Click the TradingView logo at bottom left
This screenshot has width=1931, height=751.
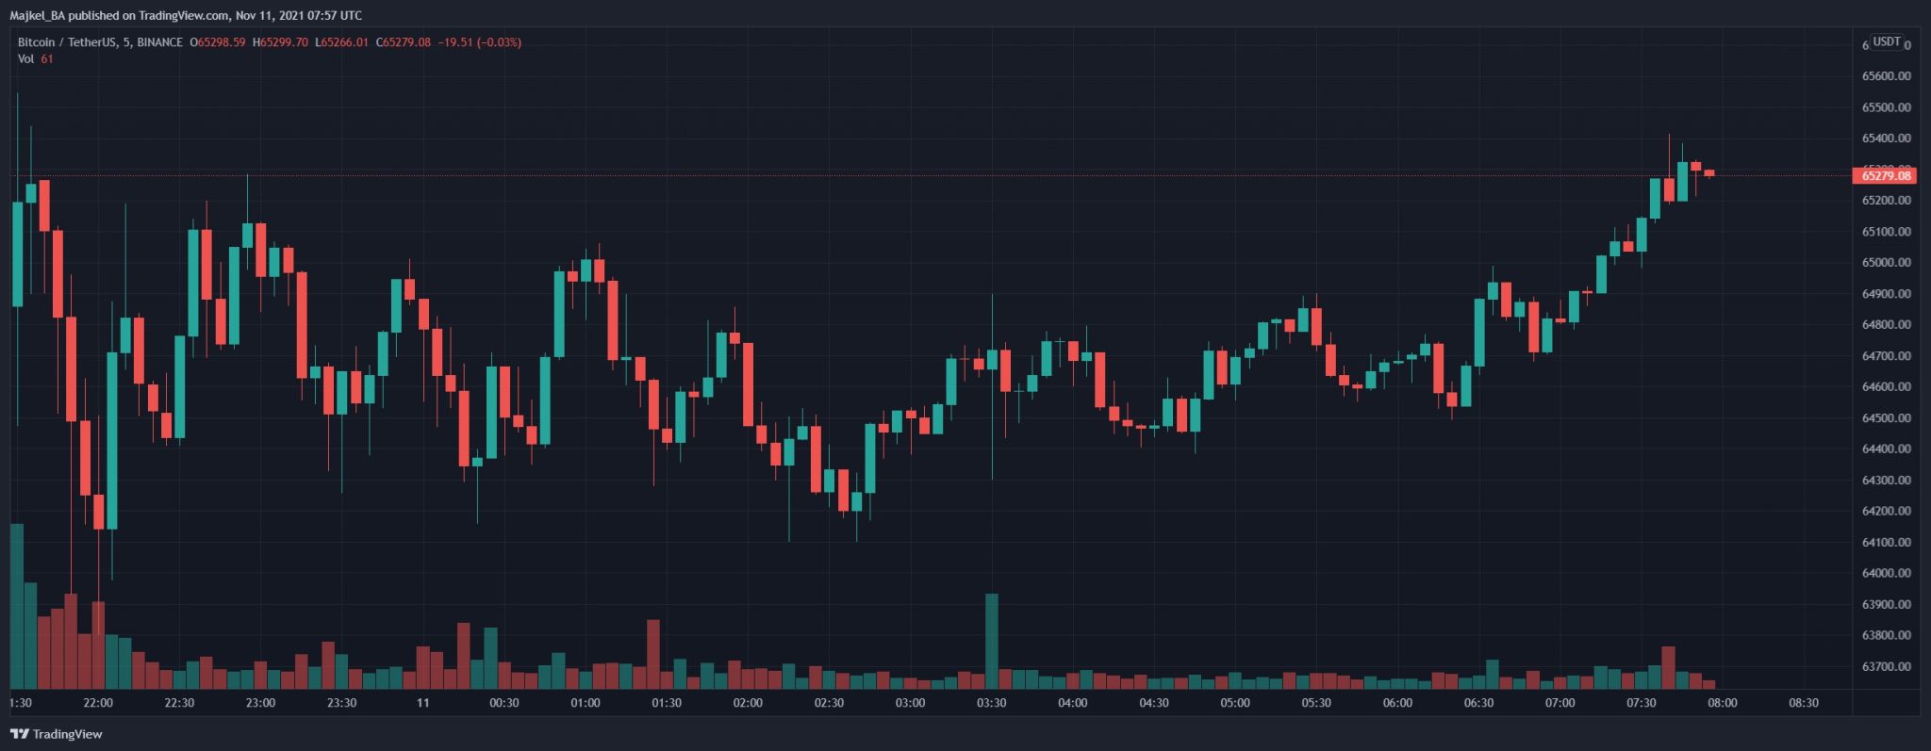coord(57,734)
